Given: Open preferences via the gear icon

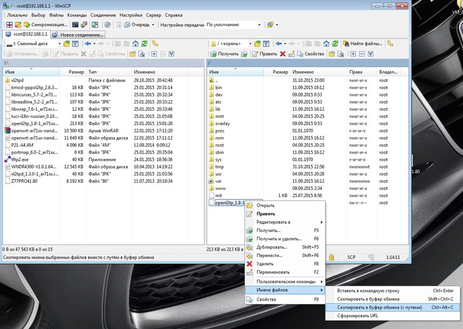Looking at the screenshot, I should tap(107, 25).
